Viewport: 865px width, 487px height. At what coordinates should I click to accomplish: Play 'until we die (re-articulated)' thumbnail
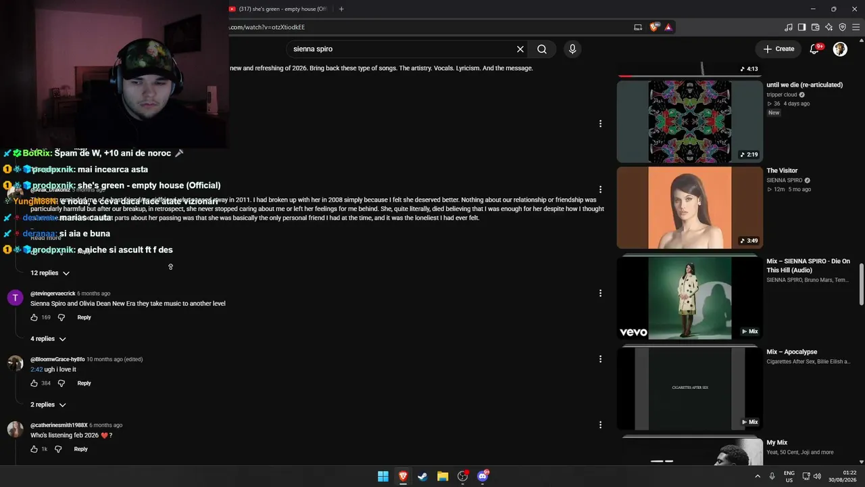[x=689, y=122]
